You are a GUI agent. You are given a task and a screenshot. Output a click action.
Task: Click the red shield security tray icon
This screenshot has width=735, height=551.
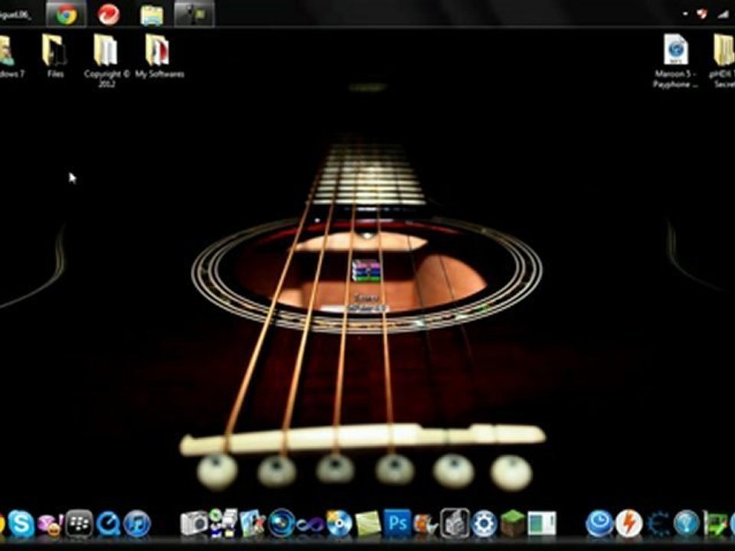702,14
